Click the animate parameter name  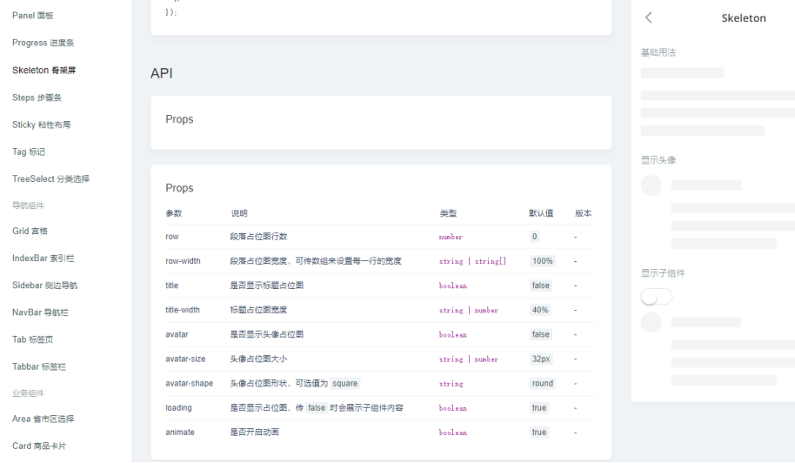coord(180,432)
